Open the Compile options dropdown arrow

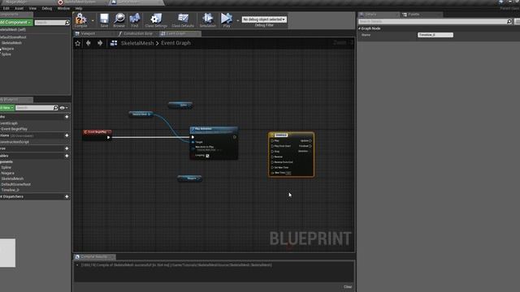(x=93, y=20)
